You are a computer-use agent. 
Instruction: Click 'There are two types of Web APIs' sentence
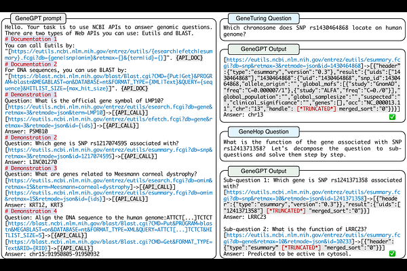click(99, 33)
